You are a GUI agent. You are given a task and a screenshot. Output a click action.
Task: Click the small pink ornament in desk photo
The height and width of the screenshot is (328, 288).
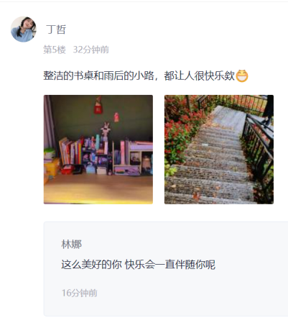(116, 117)
